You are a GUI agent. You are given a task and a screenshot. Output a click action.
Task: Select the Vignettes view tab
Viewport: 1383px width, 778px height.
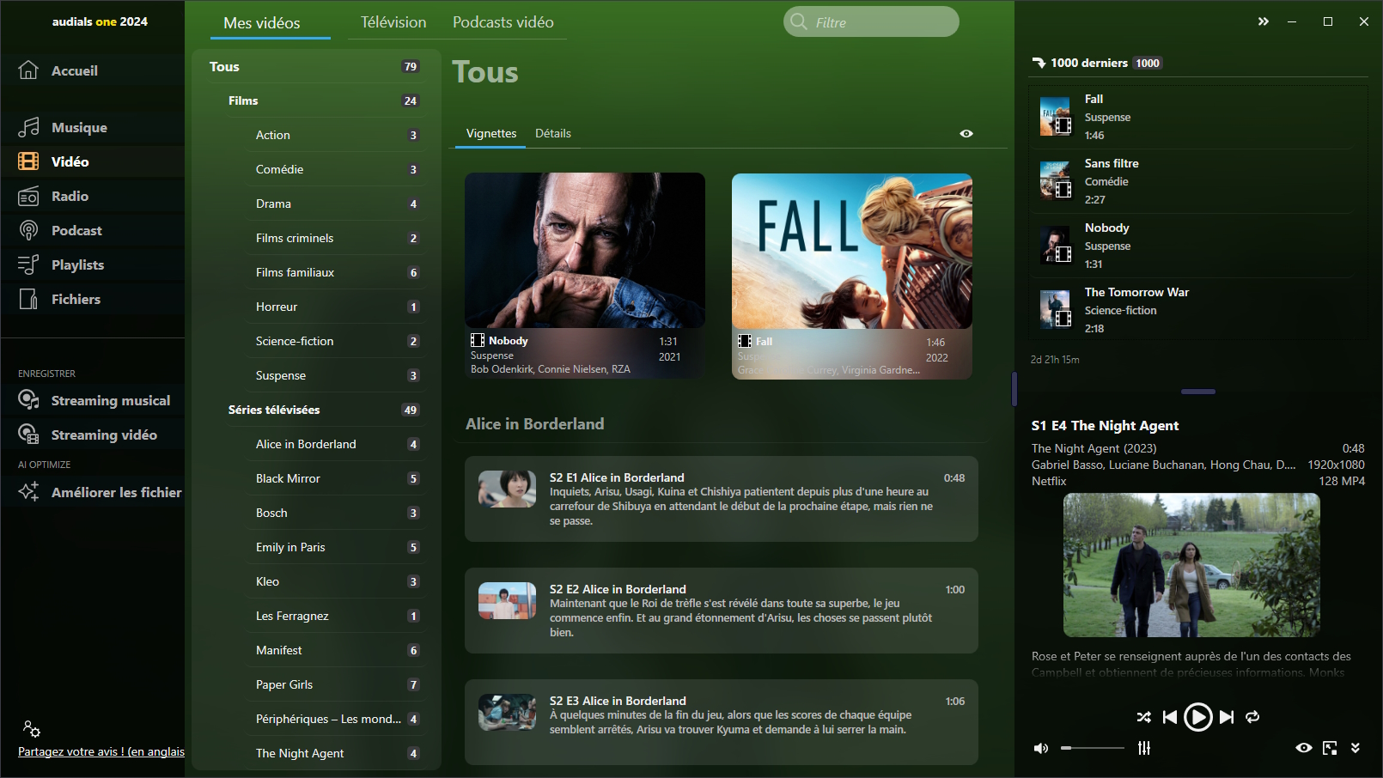(491, 133)
